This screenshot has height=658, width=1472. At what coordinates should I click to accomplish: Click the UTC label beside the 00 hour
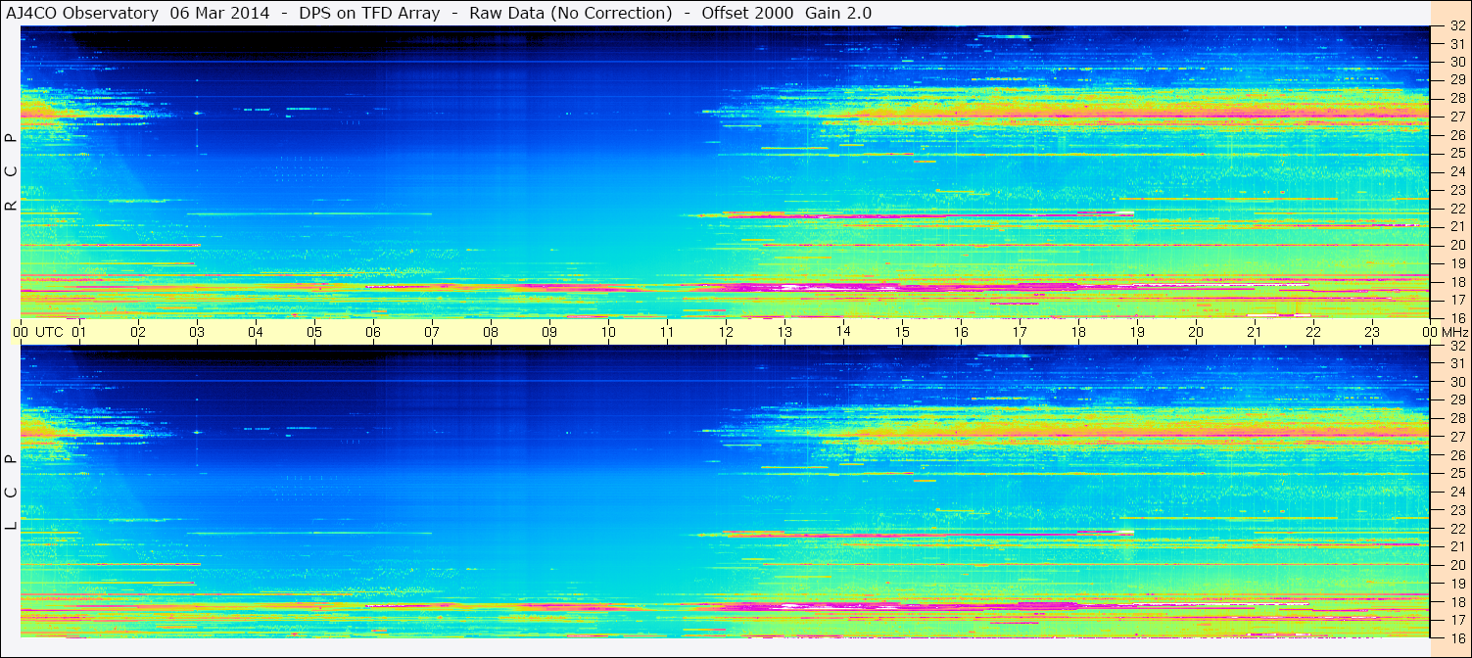pyautogui.click(x=49, y=332)
